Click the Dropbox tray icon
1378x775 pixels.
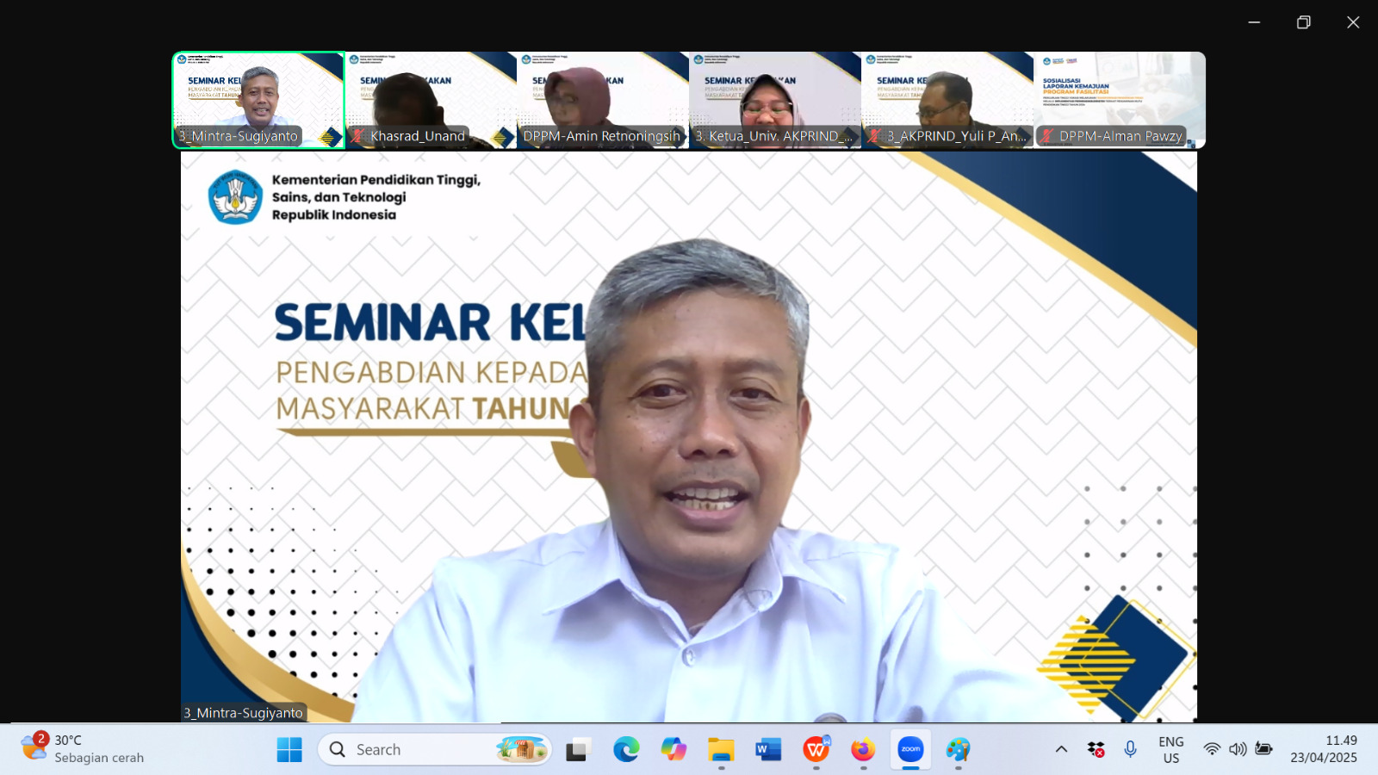(1096, 749)
